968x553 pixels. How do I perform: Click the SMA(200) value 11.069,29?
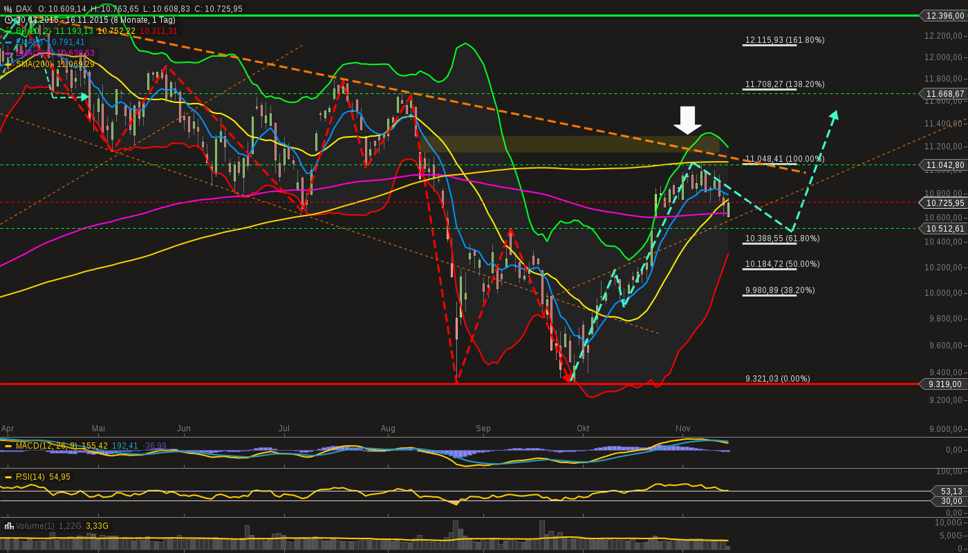pos(76,64)
